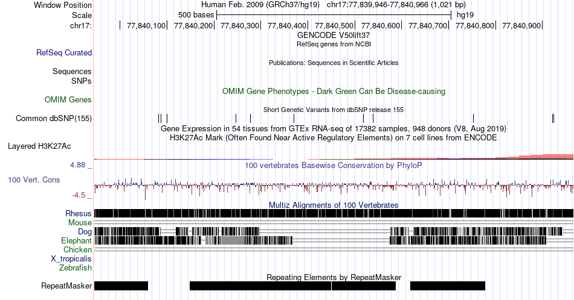574x300 pixels.
Task: Select the Rhesus species label
Action: 79,213
